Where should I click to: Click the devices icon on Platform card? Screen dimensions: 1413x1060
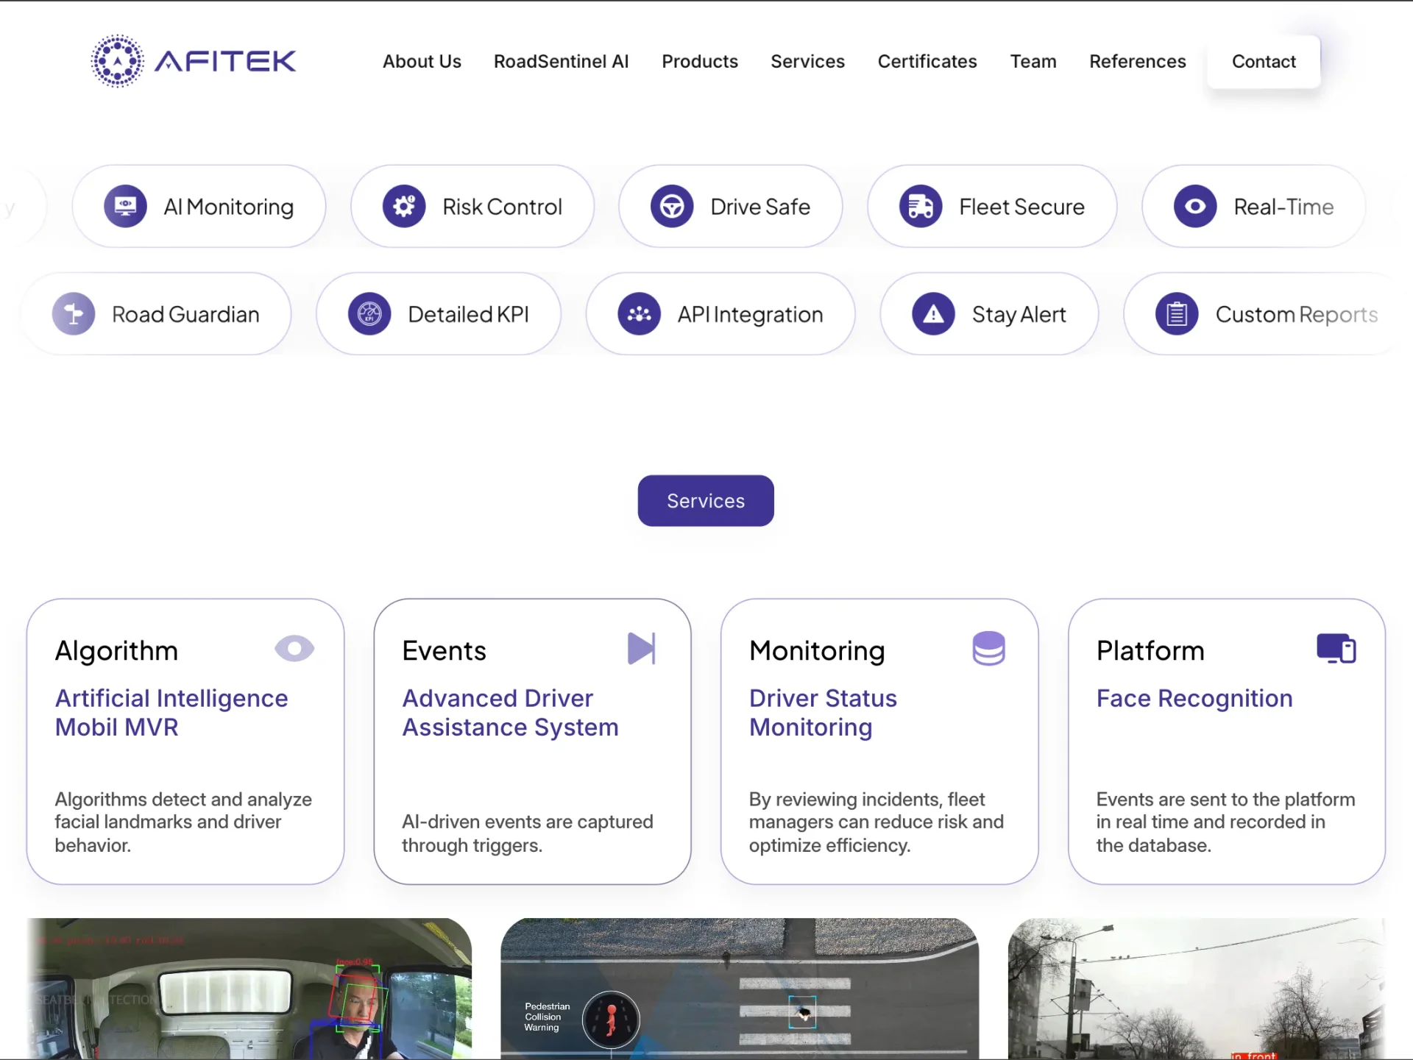[1336, 649]
